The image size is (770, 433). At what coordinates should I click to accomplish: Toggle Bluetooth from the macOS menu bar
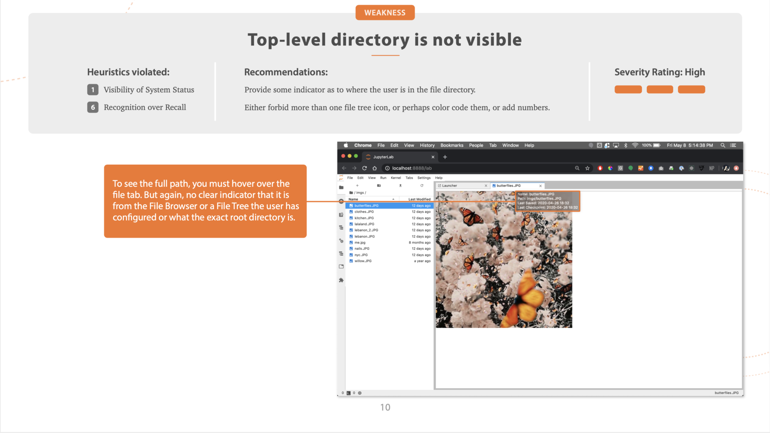pyautogui.click(x=626, y=146)
